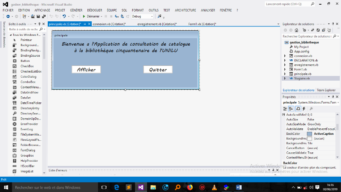Click the BackColor ActiveCaption color swatch
Screen dimensions: 341x192
tap(309, 134)
